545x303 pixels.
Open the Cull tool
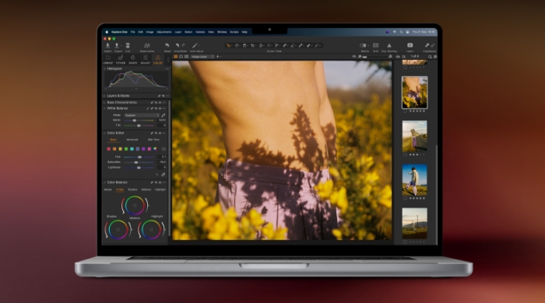point(128,45)
